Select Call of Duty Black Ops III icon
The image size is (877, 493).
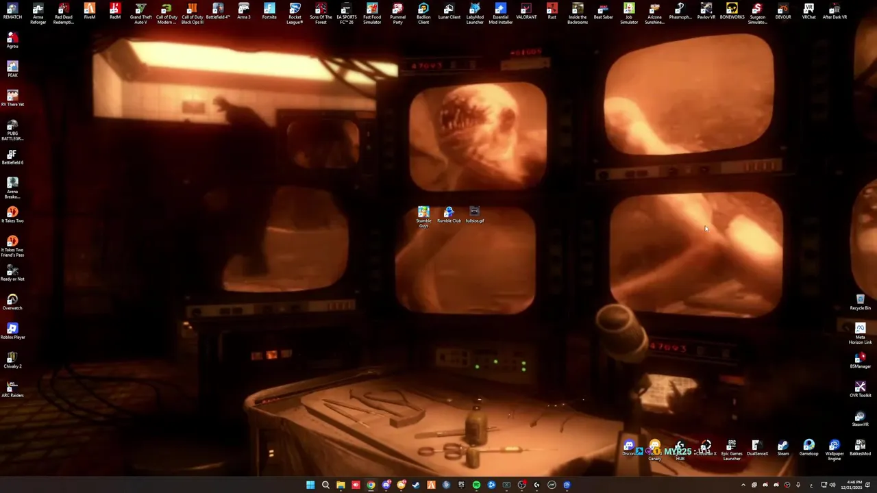click(x=192, y=13)
